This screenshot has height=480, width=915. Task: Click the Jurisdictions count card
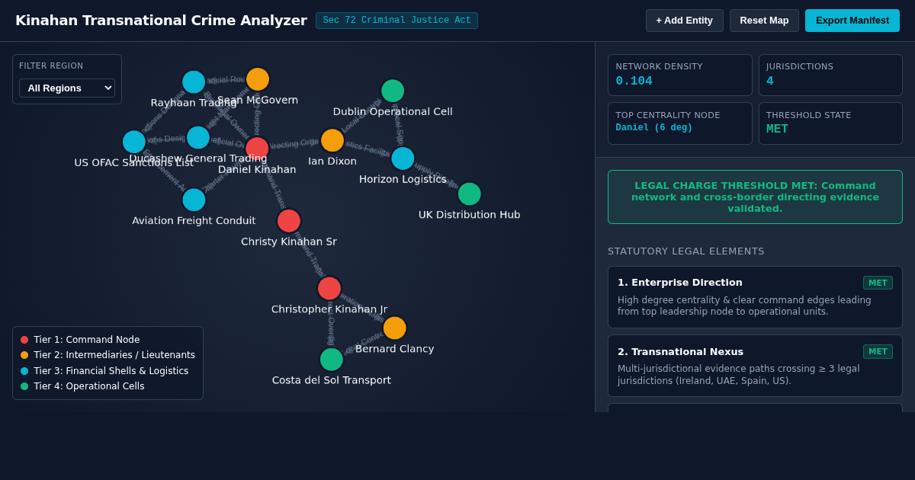pos(830,75)
